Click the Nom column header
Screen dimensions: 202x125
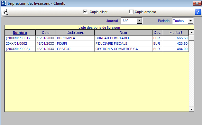pos(123,33)
